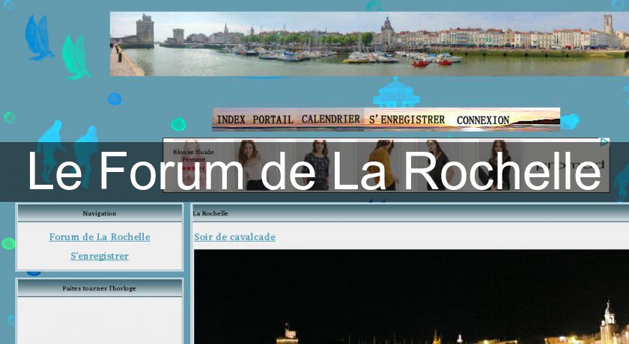Viewport: 629px width, 344px height.
Task: Click the AdChoices icon on the ad banner
Action: [604, 142]
